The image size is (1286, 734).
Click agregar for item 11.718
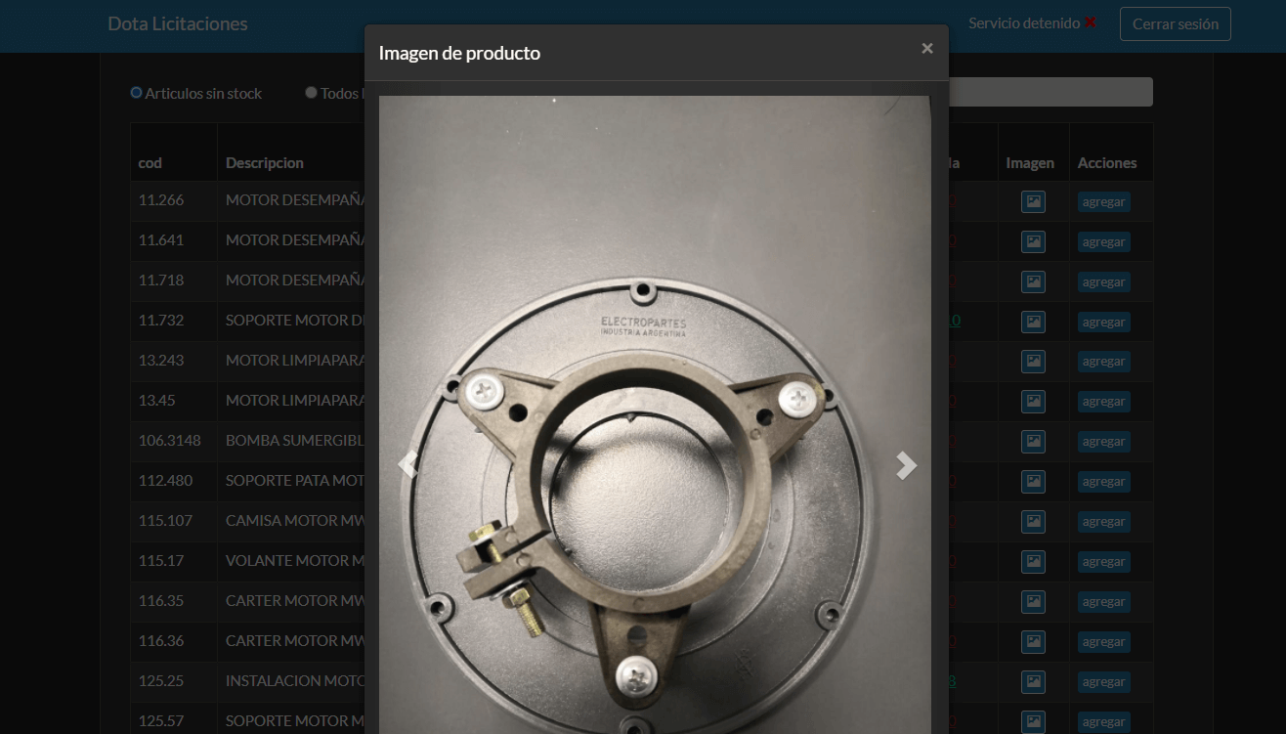pos(1103,282)
